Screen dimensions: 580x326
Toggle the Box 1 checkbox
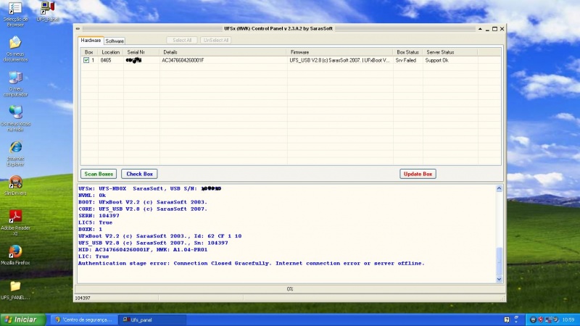pyautogui.click(x=86, y=60)
